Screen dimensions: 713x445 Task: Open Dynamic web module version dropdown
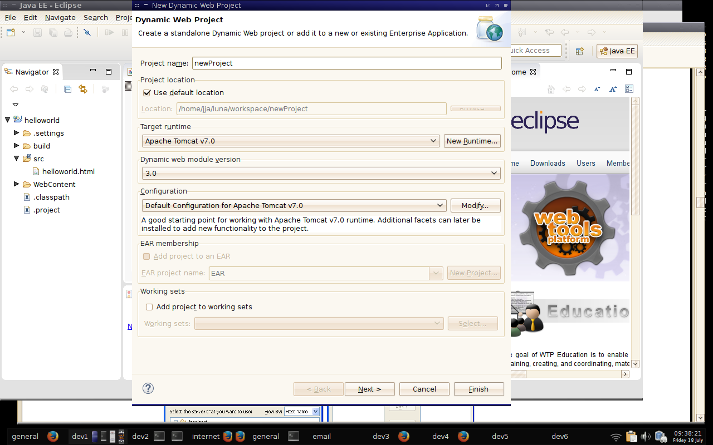point(321,173)
